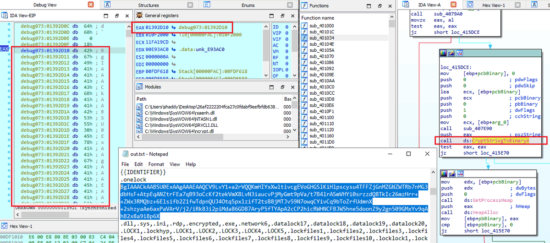
Task: Click the IDA View-EIP panel icon
Action: coord(5,15)
